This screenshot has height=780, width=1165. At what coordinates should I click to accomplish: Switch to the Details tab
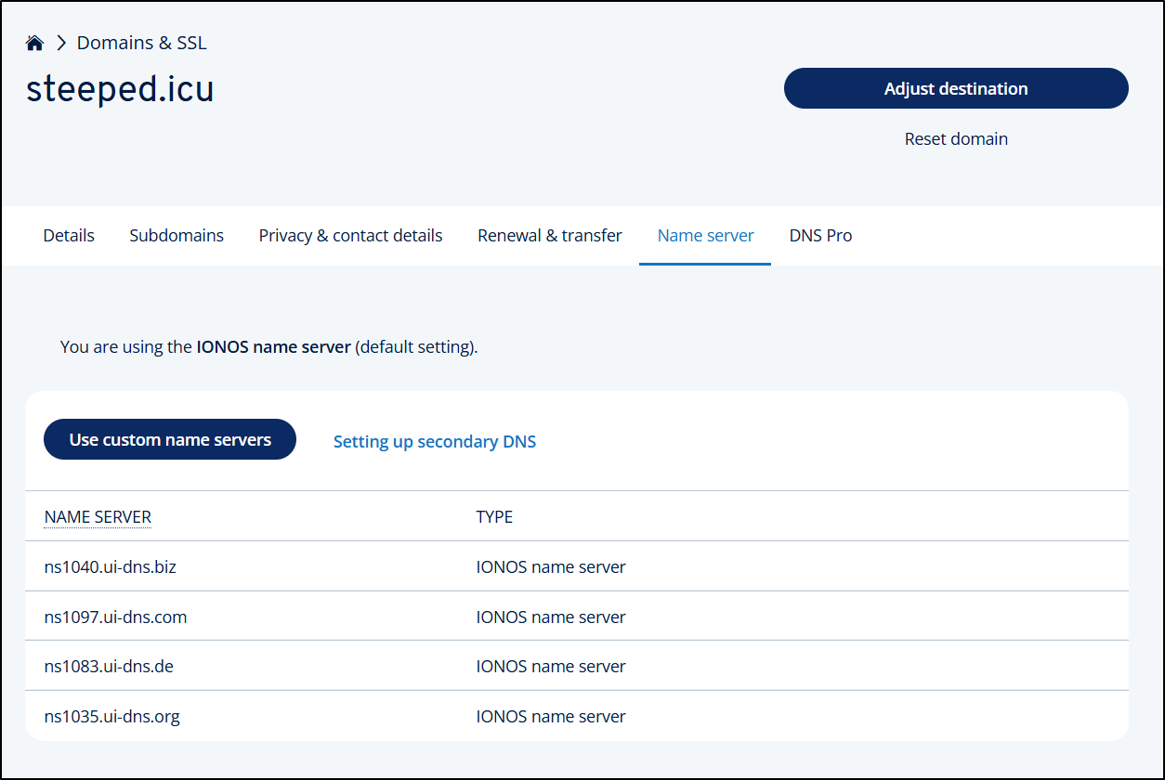(x=69, y=236)
